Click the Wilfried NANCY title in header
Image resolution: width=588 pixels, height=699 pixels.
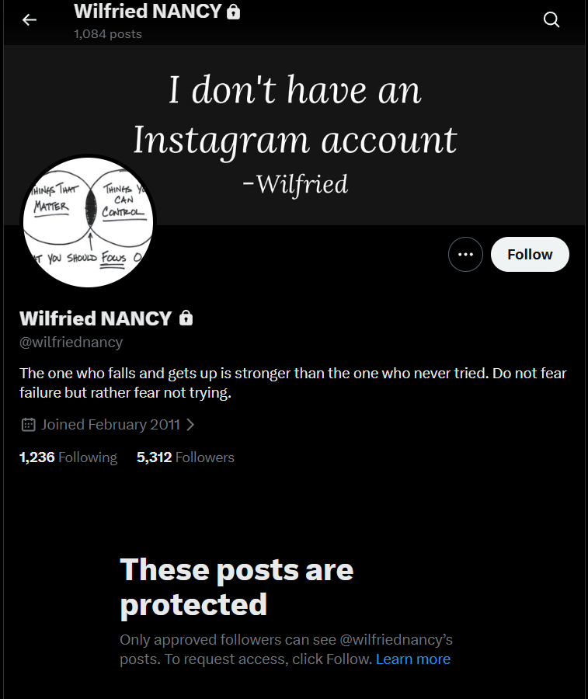(148, 12)
